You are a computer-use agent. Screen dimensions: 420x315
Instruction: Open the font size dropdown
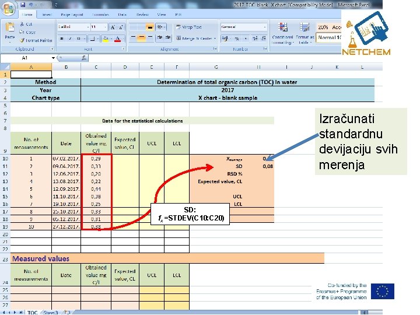pyautogui.click(x=105, y=27)
